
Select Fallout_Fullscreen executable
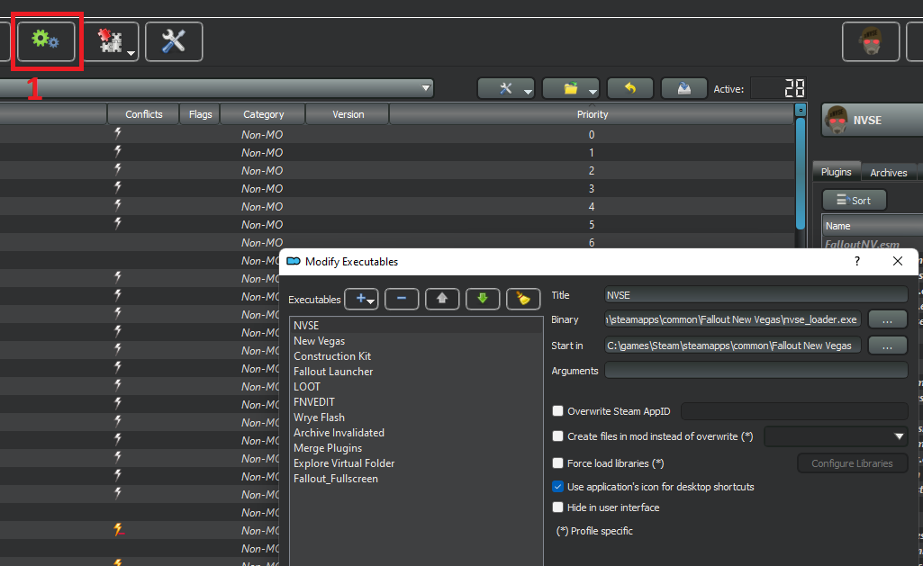pyautogui.click(x=416, y=479)
